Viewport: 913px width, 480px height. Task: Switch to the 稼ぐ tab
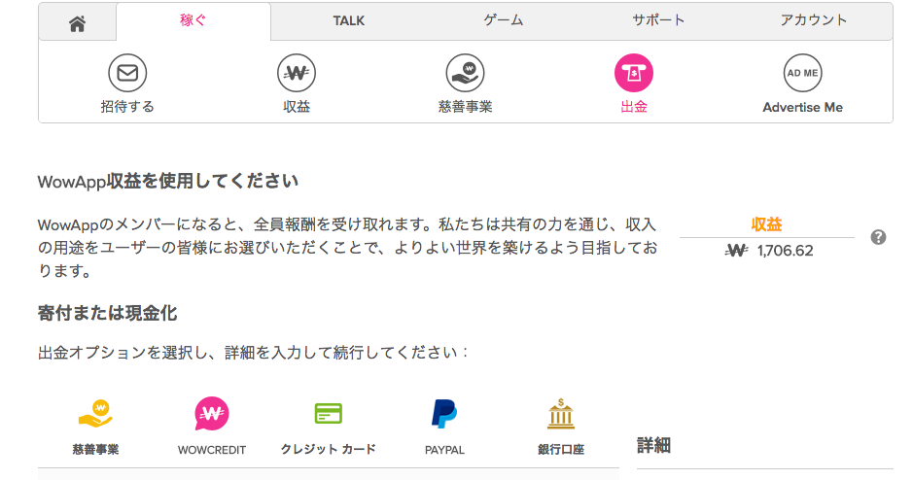pos(193,20)
